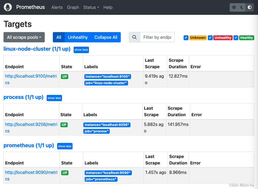Open the localhost:9100 metrics endpoint link
This screenshot has width=258, height=189.
click(31, 80)
